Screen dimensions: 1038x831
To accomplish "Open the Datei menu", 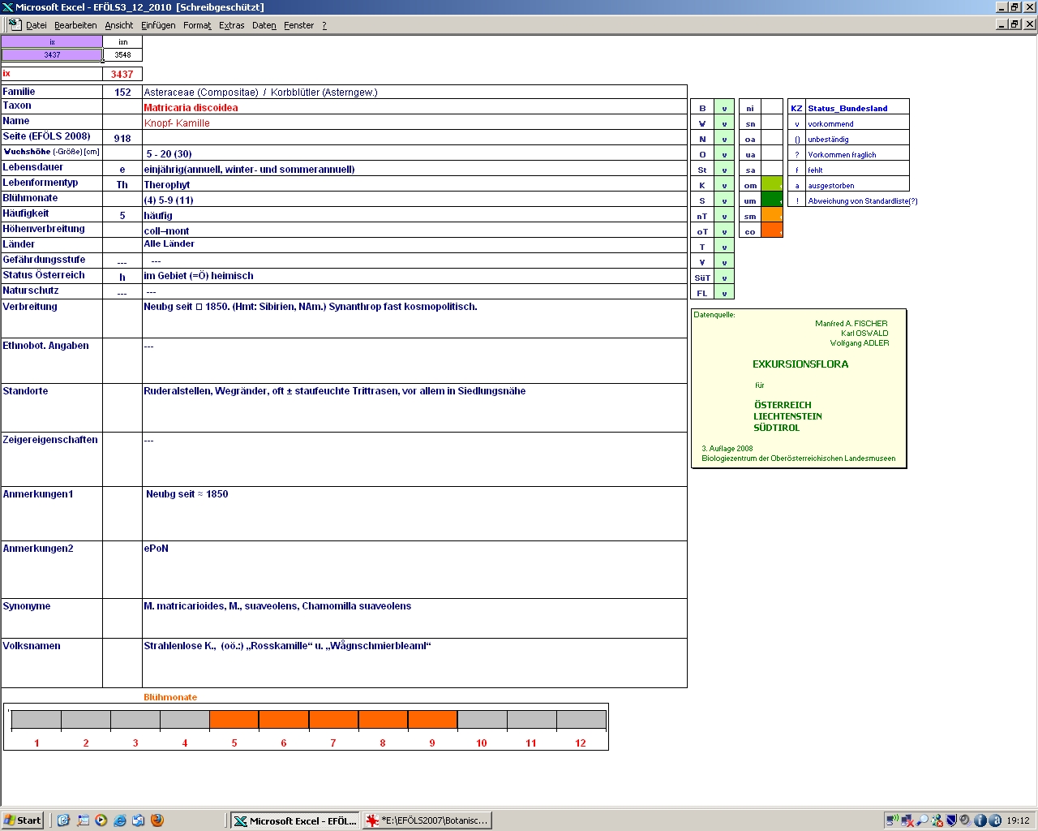I will [x=36, y=25].
